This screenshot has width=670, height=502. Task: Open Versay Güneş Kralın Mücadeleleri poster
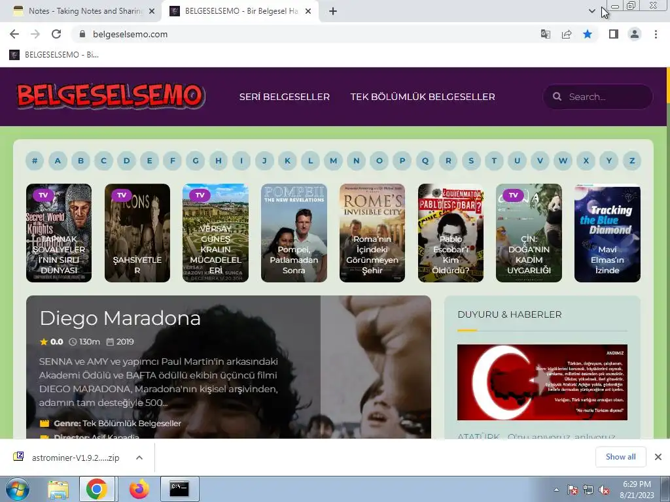coord(215,233)
